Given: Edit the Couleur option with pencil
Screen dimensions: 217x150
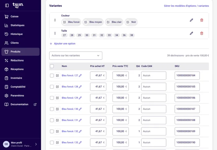Looking at the screenshot, I should tap(191, 20).
